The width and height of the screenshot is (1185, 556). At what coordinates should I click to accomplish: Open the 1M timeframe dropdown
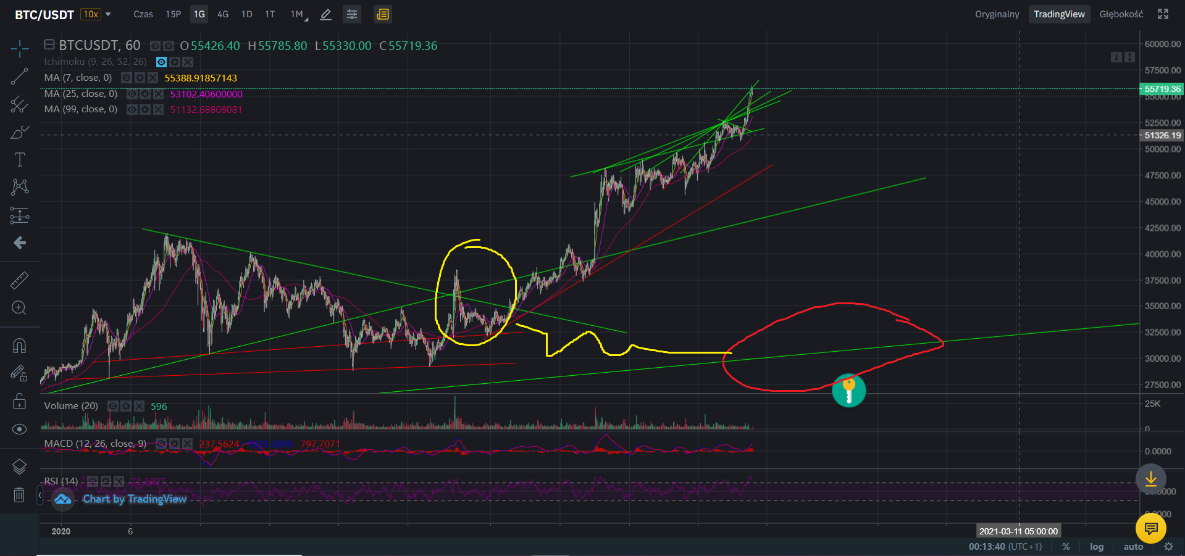point(299,14)
